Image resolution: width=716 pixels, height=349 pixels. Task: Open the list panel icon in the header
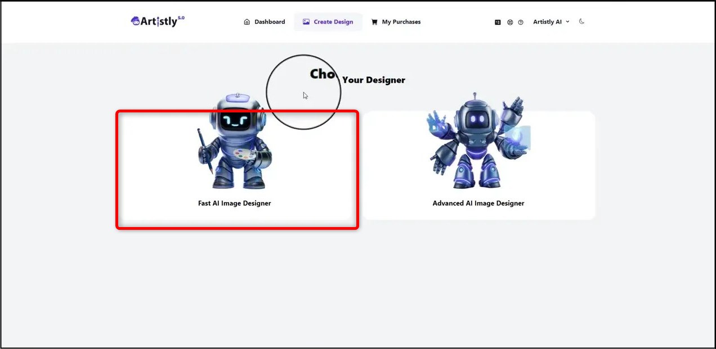(498, 21)
